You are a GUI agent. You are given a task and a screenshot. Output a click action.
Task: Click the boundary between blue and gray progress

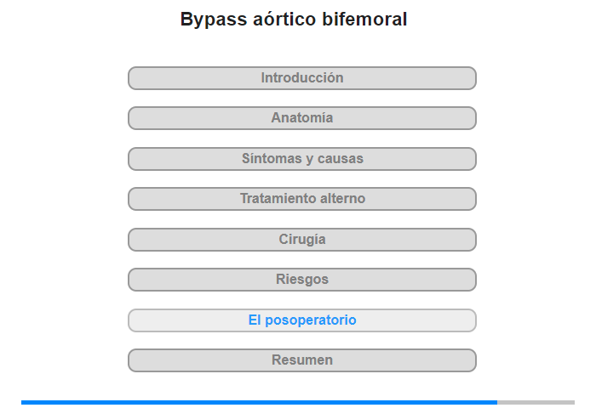(497, 402)
